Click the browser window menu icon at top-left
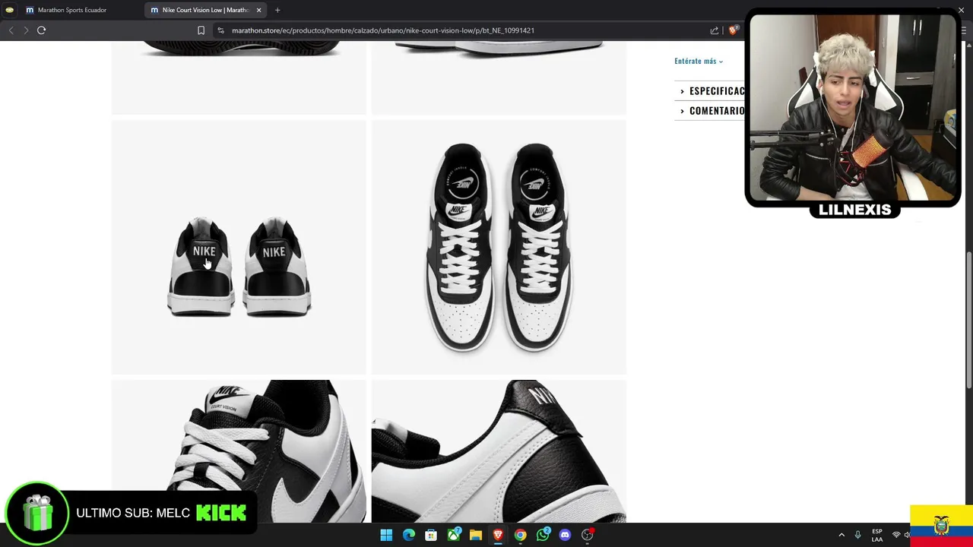The width and height of the screenshot is (973, 547). tap(9, 10)
